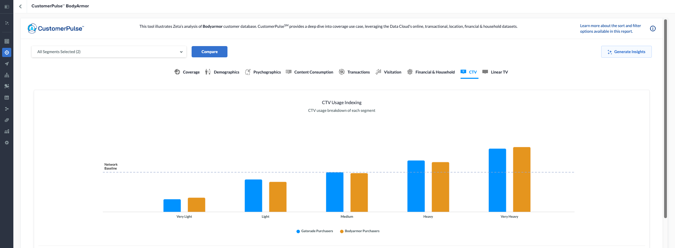Click the CTV Usage Indexing chart title

coord(342,103)
